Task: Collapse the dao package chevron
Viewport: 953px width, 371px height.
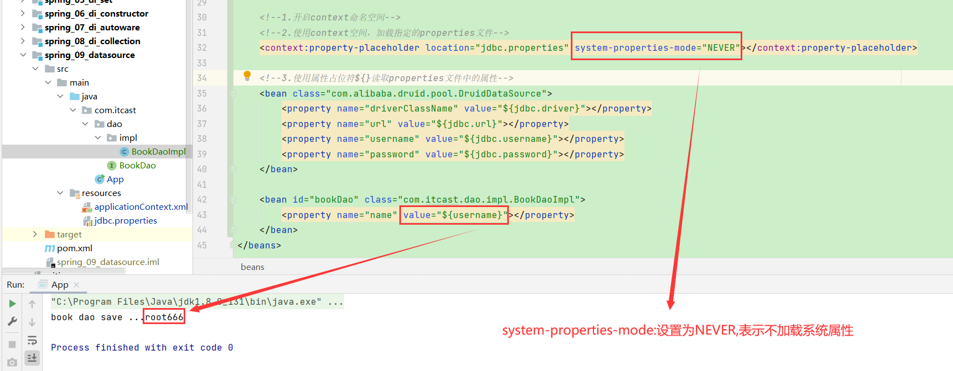Action: pos(85,124)
